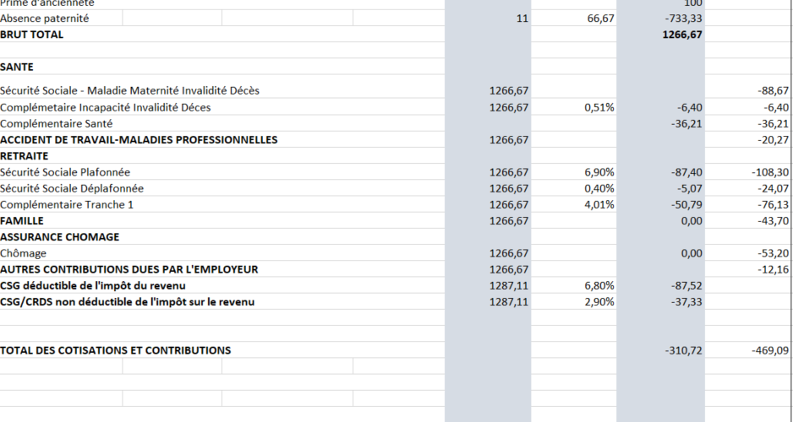Click the -5,07 deduction cell

690,187
